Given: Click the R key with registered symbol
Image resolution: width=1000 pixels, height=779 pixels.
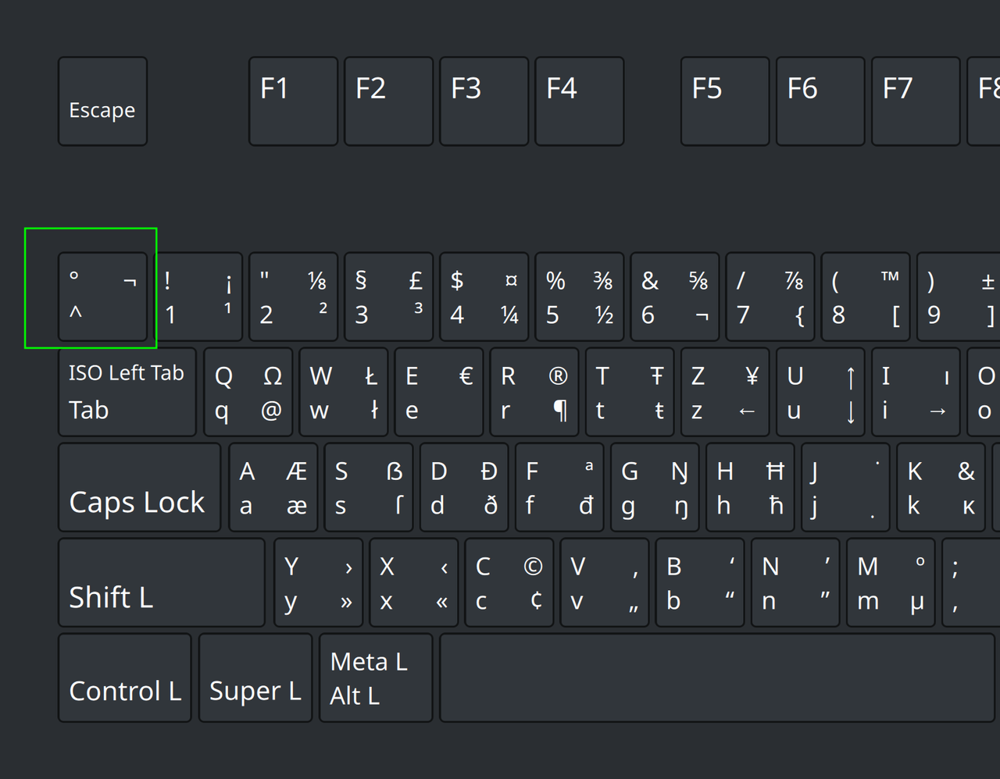Looking at the screenshot, I should [x=534, y=393].
